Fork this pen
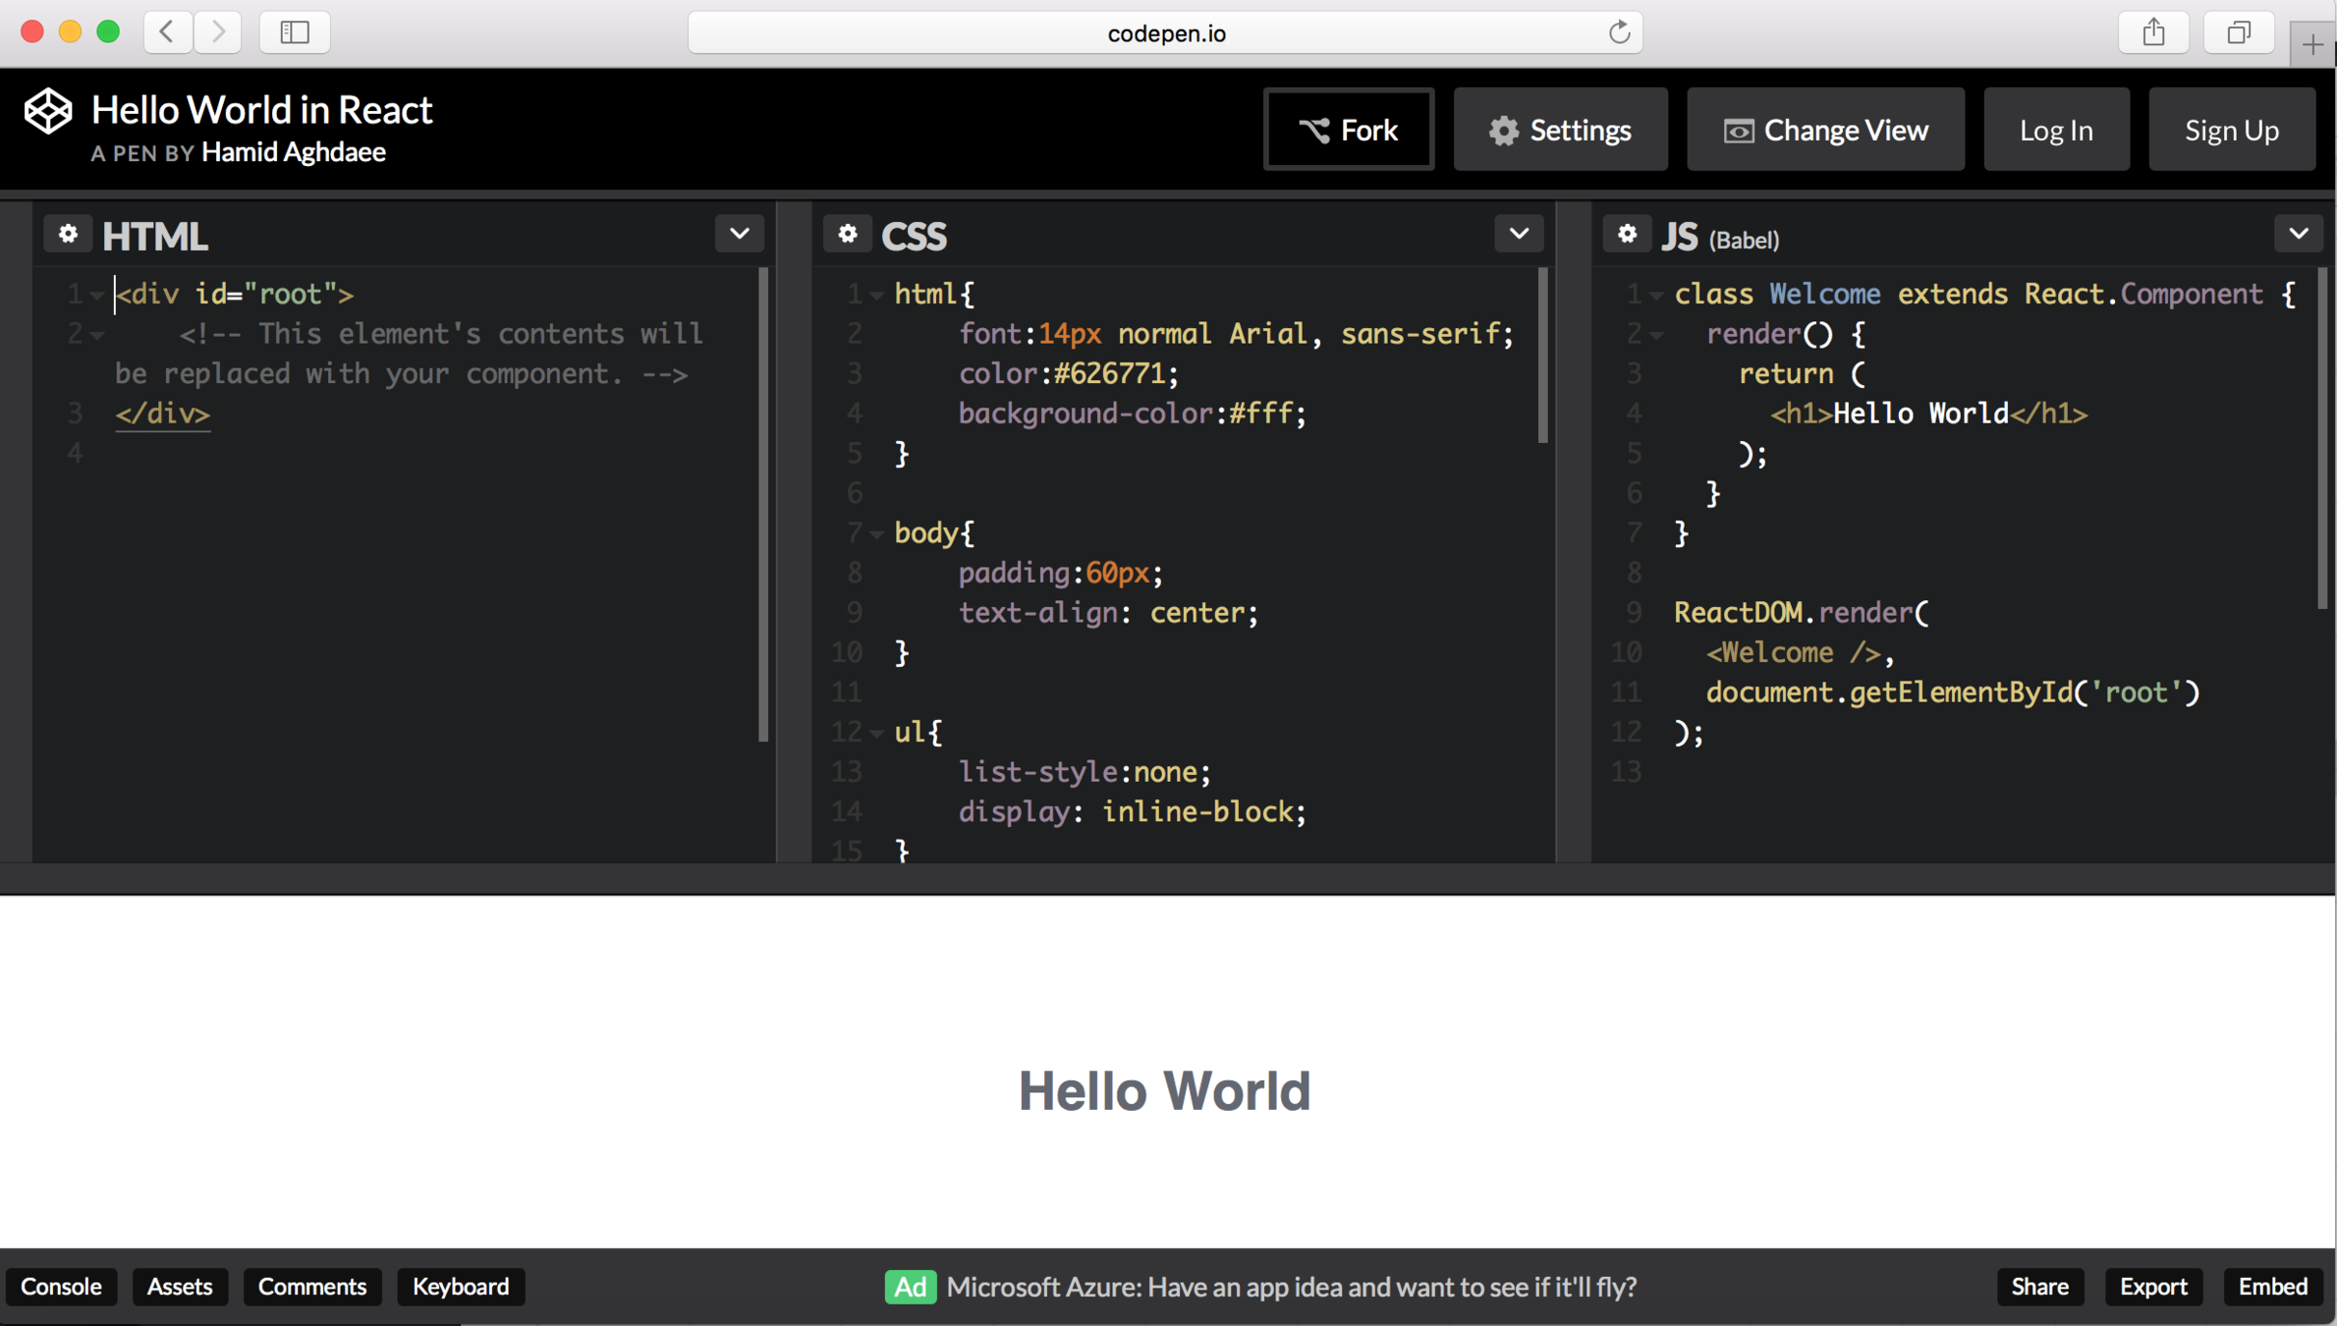 (1349, 130)
